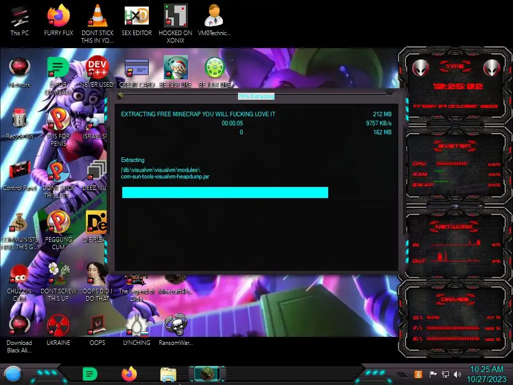This screenshot has height=385, width=513.
Task: Open the taskbar clock showing 10:25 AM
Action: tap(486, 374)
